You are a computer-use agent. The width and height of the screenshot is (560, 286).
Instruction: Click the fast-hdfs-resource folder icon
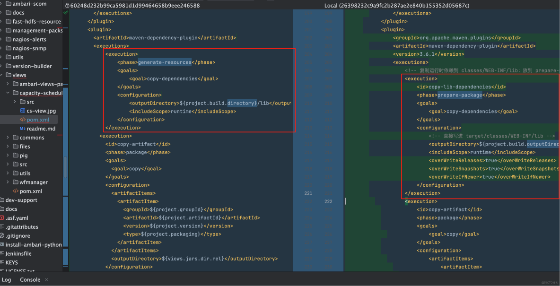click(9, 21)
